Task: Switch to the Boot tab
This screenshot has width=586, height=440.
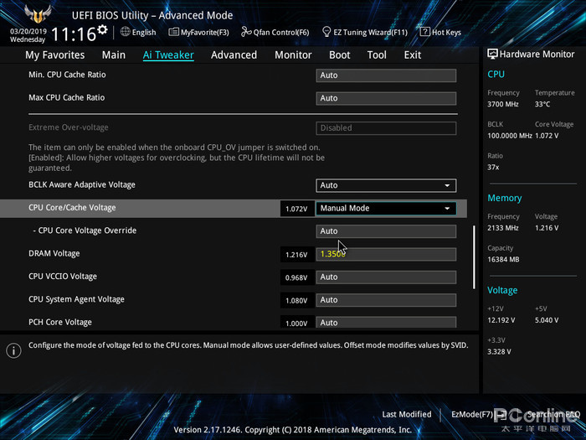Action: tap(339, 55)
